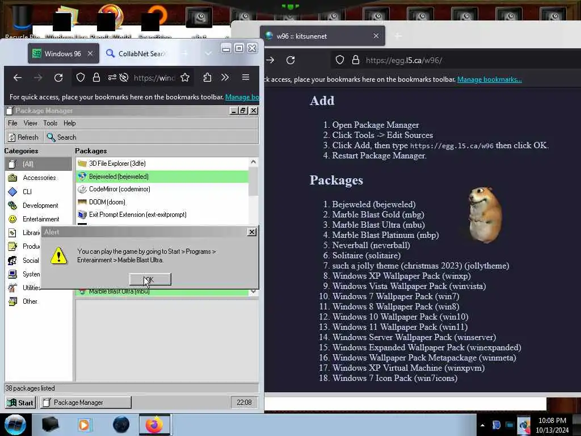Select the Development category
Viewport: 581px width, 436px height.
38,206
